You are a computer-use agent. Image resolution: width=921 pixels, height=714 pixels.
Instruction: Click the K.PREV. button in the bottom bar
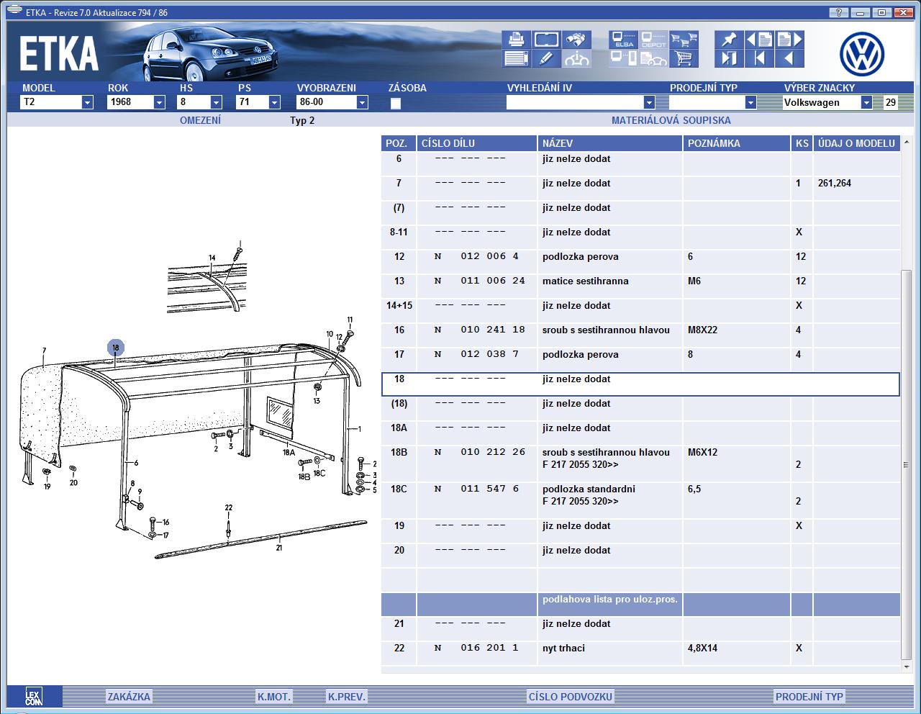tap(347, 697)
